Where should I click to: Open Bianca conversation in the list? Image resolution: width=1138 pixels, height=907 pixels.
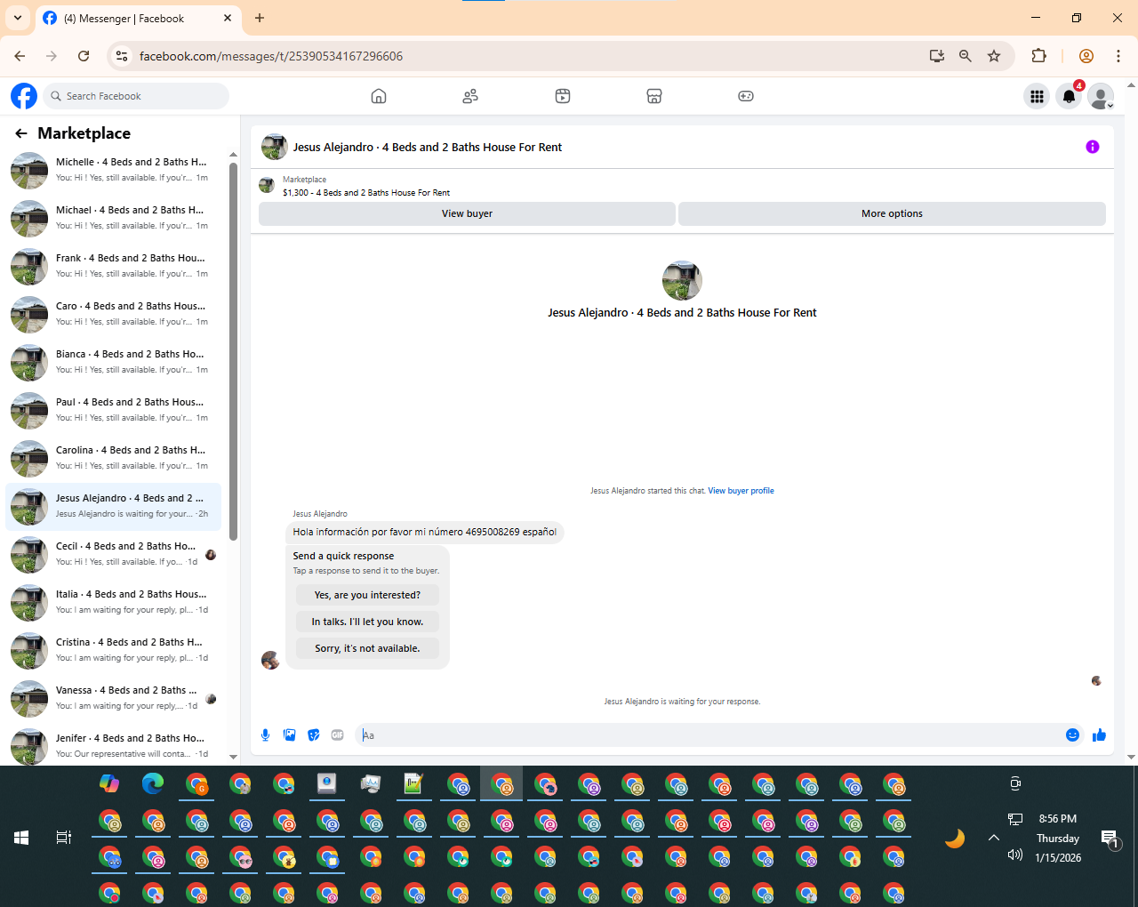(x=113, y=363)
